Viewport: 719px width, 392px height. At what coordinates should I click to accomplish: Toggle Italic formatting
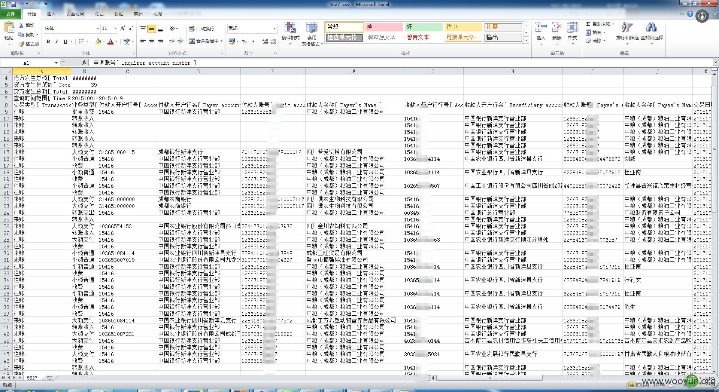click(57, 42)
